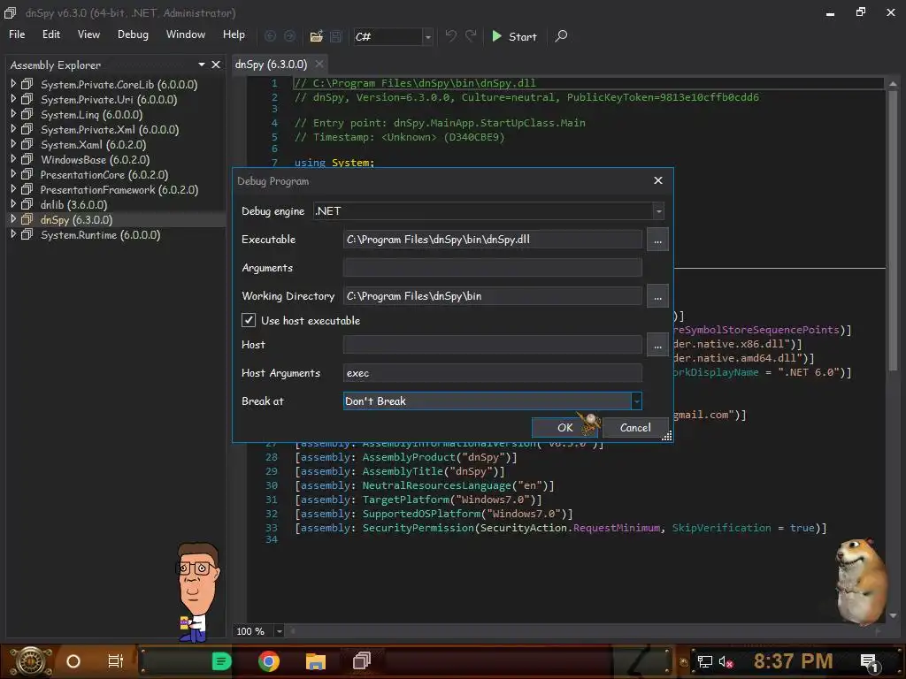Click the dialog resize grip
Screen dimensions: 906x679
coord(667,437)
